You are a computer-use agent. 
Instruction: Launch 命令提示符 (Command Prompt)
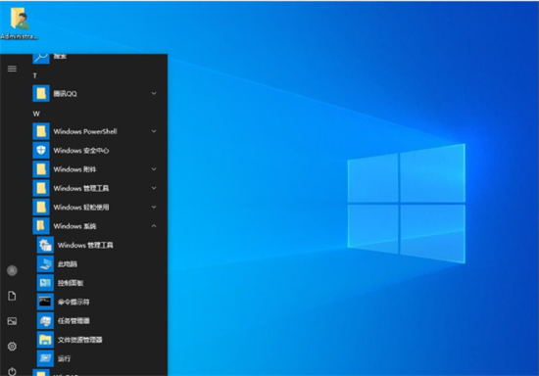[97, 302]
